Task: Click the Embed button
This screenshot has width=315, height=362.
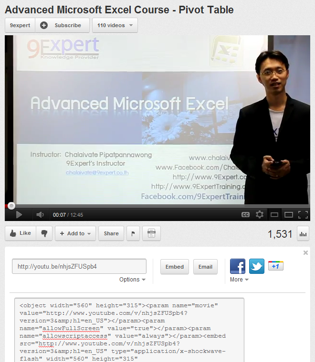Action: tap(175, 267)
